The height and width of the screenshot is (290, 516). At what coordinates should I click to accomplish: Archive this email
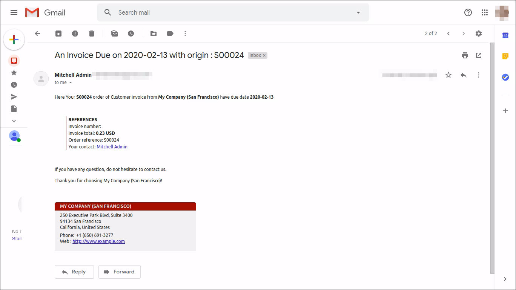coord(58,34)
